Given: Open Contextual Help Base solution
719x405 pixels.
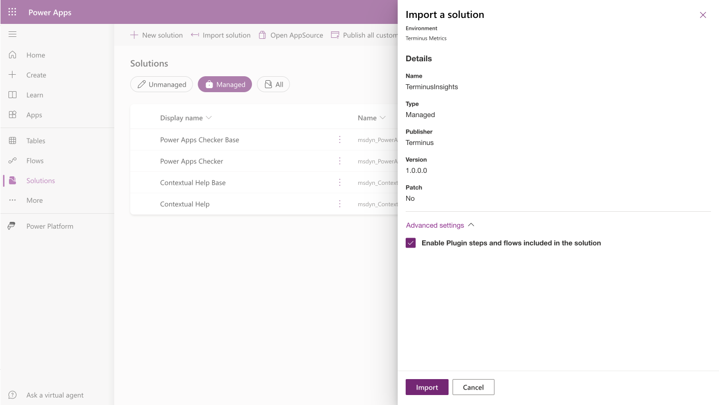Looking at the screenshot, I should [193, 183].
